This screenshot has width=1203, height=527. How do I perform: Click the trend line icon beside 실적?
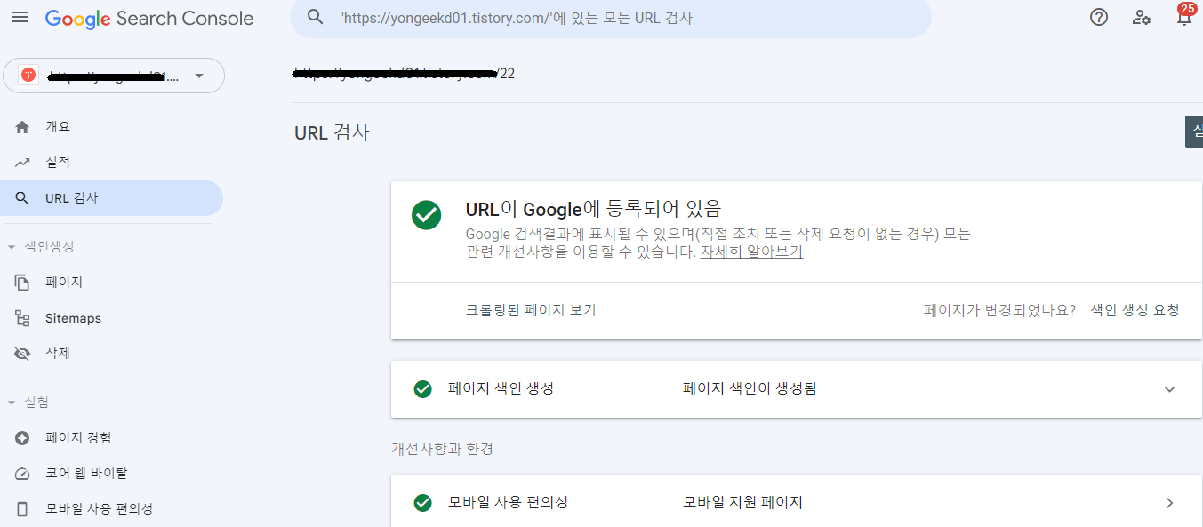[23, 163]
